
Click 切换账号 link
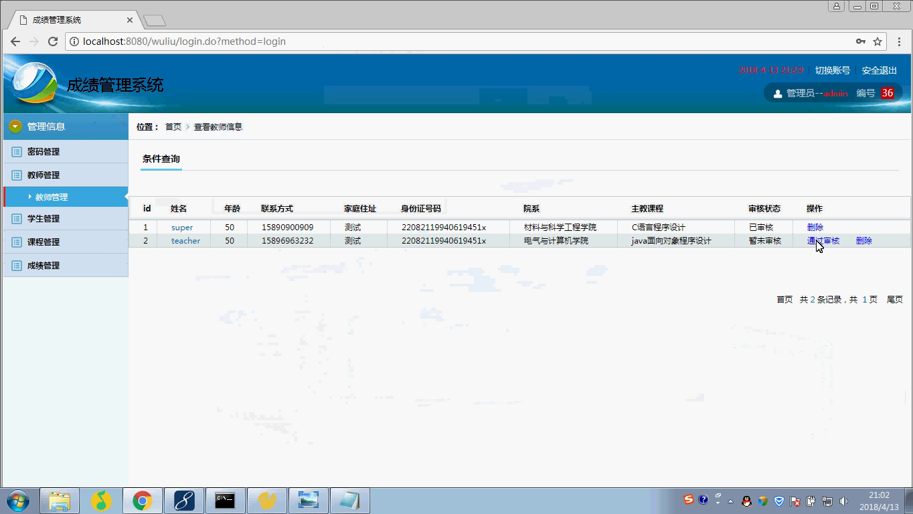(x=832, y=70)
